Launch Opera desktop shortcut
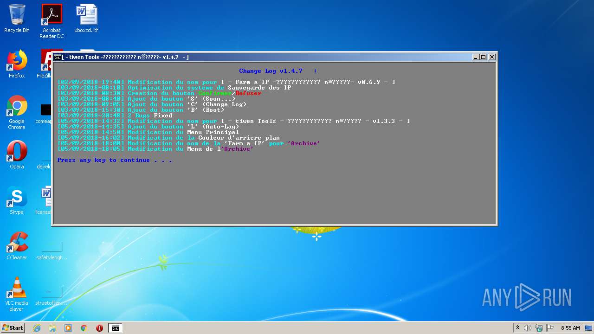The image size is (594, 334). pos(17,155)
